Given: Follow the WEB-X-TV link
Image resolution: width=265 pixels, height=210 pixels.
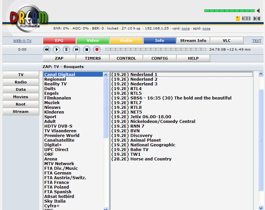Looking at the screenshot, I should pyautogui.click(x=22, y=41).
